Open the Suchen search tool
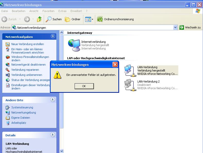The height and width of the screenshot is (153, 203). tap(54, 19)
